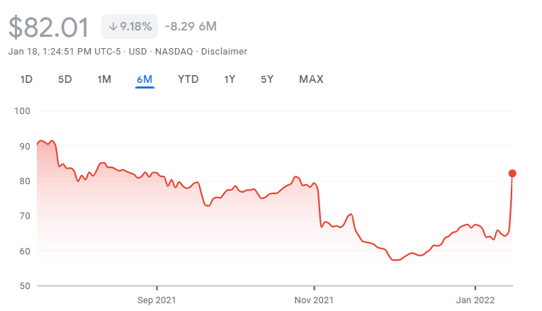Open the Disclaimer link
Viewport: 542px width, 311px height.
[224, 52]
